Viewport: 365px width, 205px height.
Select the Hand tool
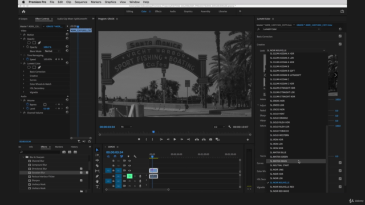pos(98,182)
